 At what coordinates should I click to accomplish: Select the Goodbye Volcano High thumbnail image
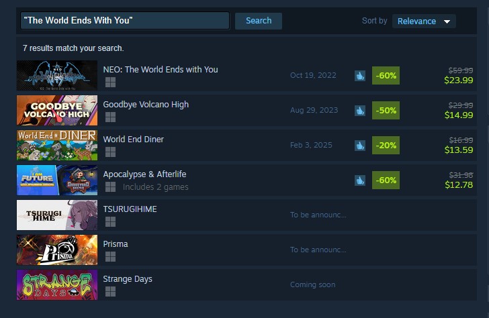coord(57,111)
